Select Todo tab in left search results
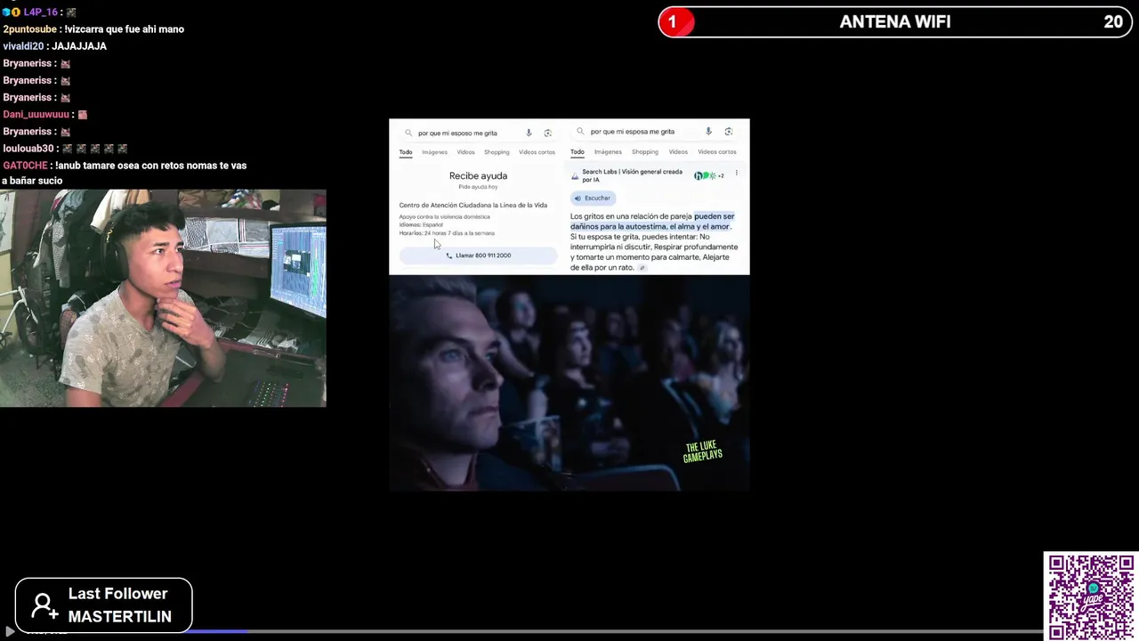The width and height of the screenshot is (1139, 641). coord(406,152)
